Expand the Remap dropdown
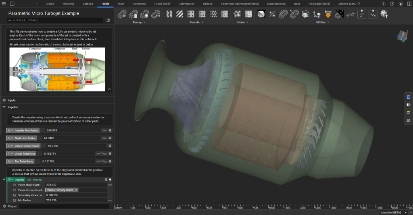Screen dimensions: 413x215 (140, 23)
